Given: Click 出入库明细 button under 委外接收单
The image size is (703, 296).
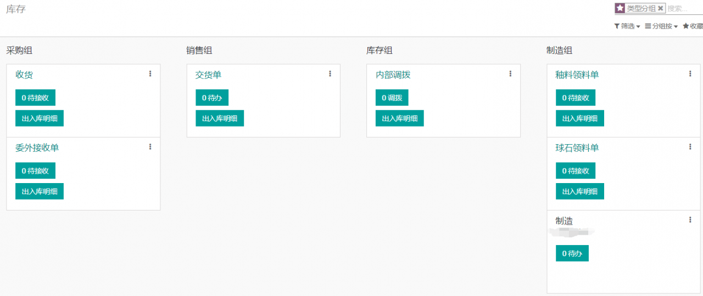Looking at the screenshot, I should 40,191.
